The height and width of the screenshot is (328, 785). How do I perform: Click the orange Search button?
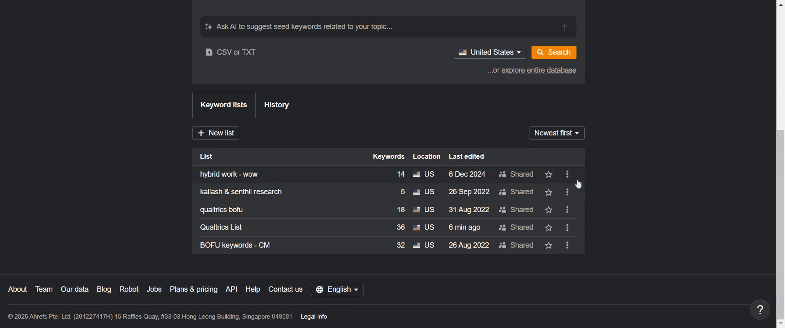click(554, 52)
